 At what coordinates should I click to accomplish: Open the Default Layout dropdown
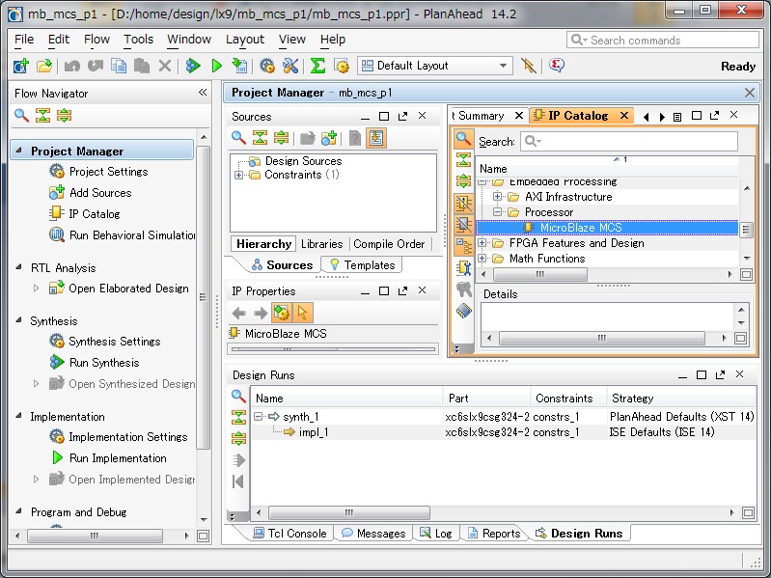tap(435, 66)
